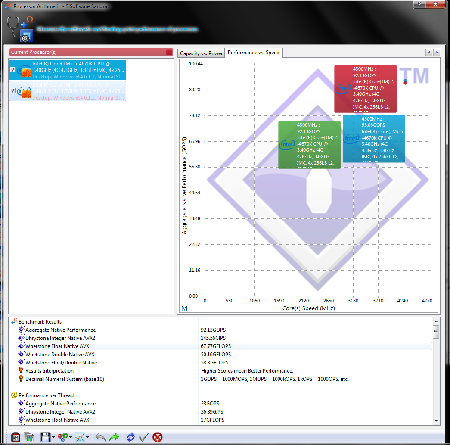Select the Results Interpretation row
The width and height of the screenshot is (450, 445).
click(224, 370)
